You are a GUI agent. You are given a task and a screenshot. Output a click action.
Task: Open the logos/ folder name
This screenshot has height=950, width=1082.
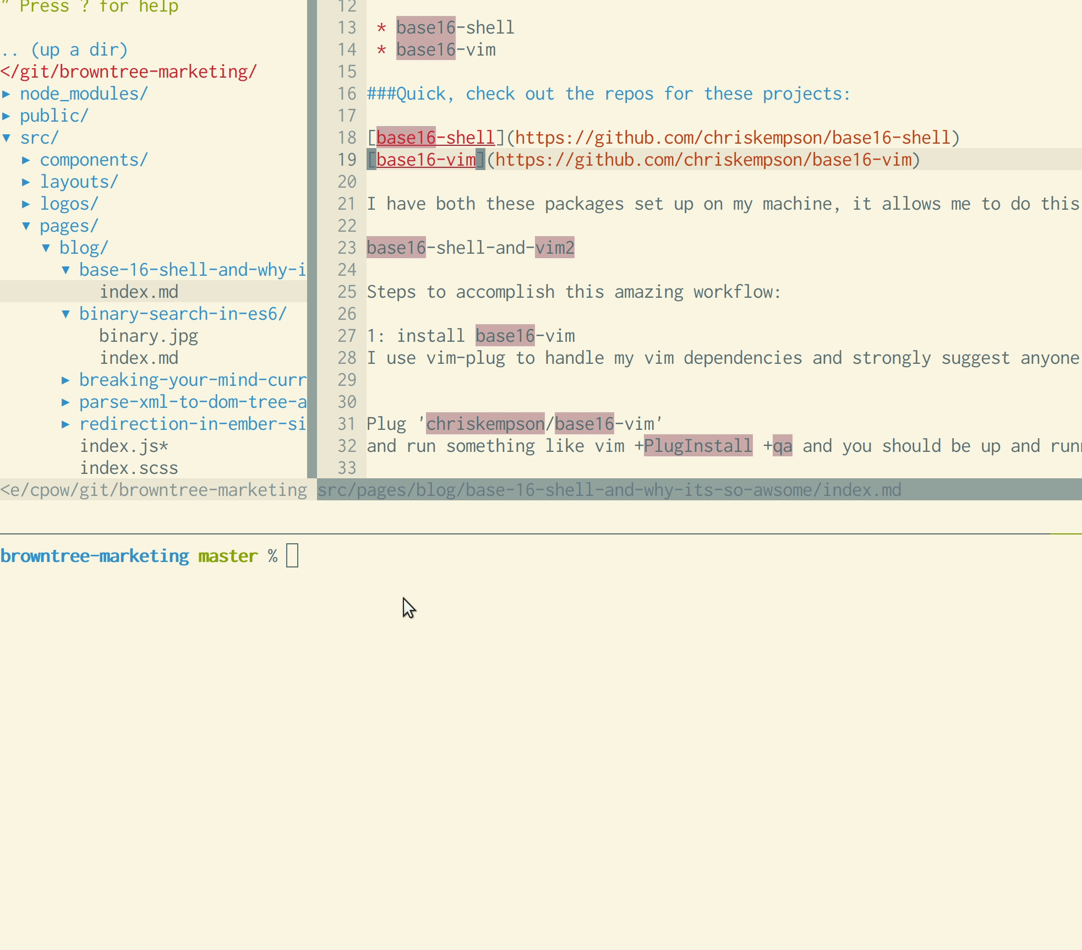[69, 204]
